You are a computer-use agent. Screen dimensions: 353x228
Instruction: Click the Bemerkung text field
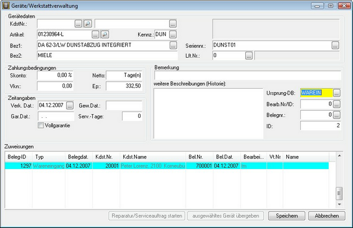[x=248, y=76]
